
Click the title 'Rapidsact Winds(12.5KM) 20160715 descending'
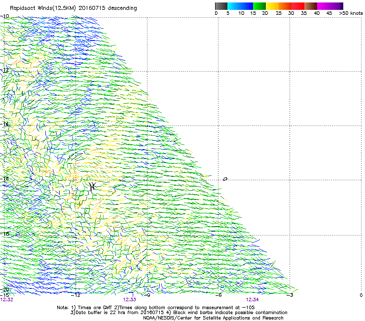pos(73,8)
